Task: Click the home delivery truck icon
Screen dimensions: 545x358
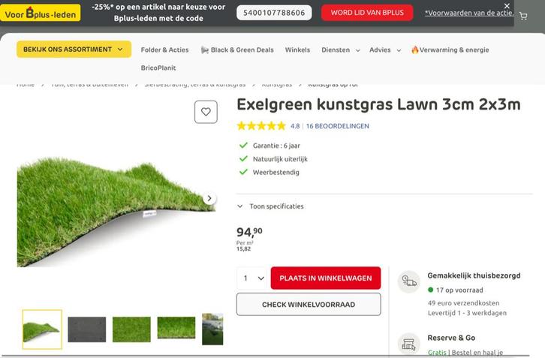Action: point(409,281)
